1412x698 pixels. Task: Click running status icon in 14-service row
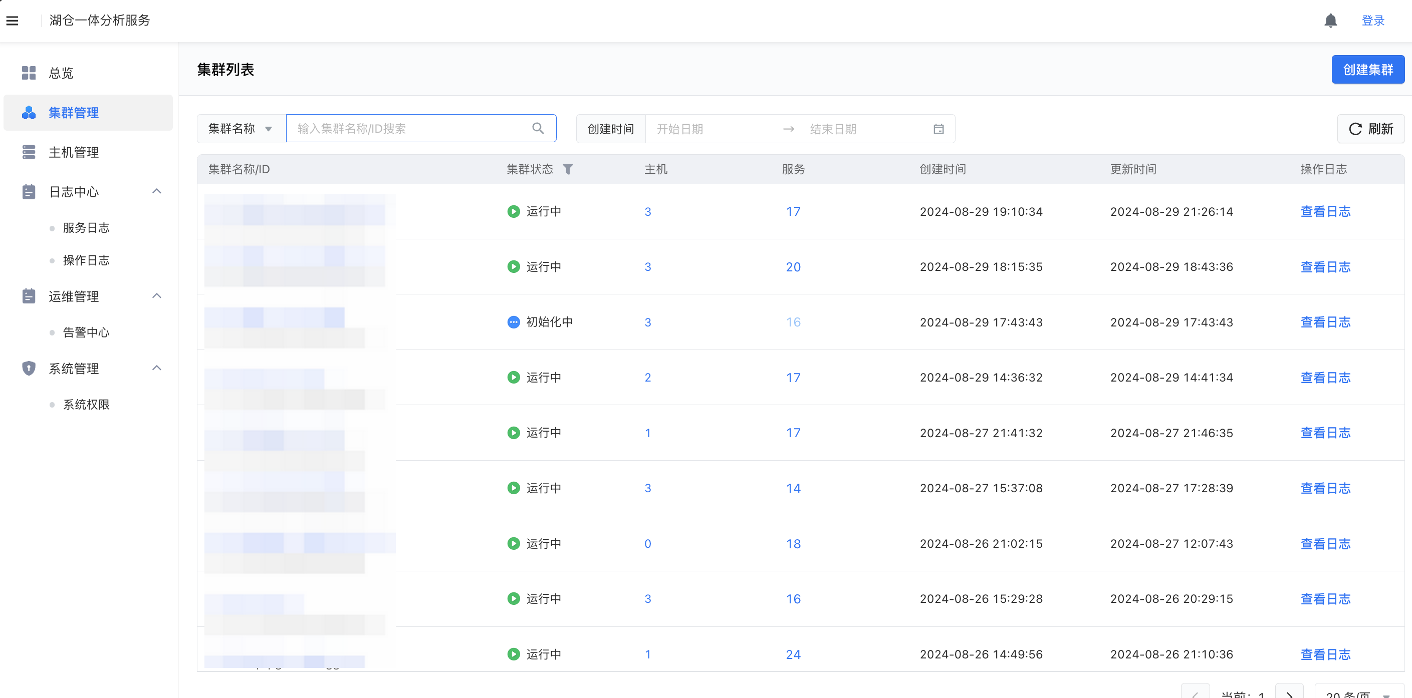click(513, 488)
